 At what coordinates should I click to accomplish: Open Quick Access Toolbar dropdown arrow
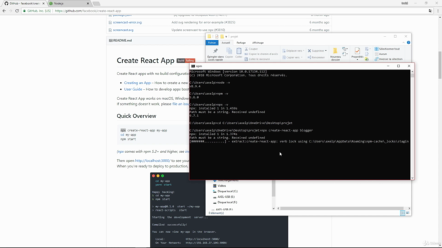(226, 37)
